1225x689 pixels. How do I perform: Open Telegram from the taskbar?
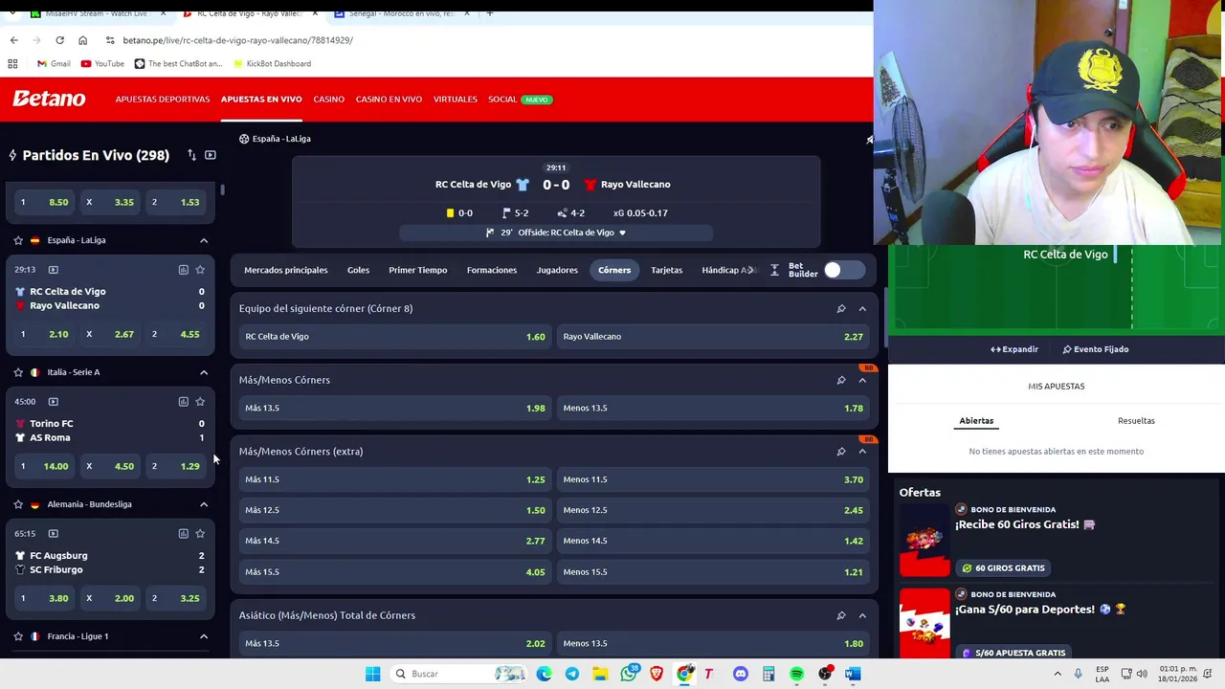(572, 674)
